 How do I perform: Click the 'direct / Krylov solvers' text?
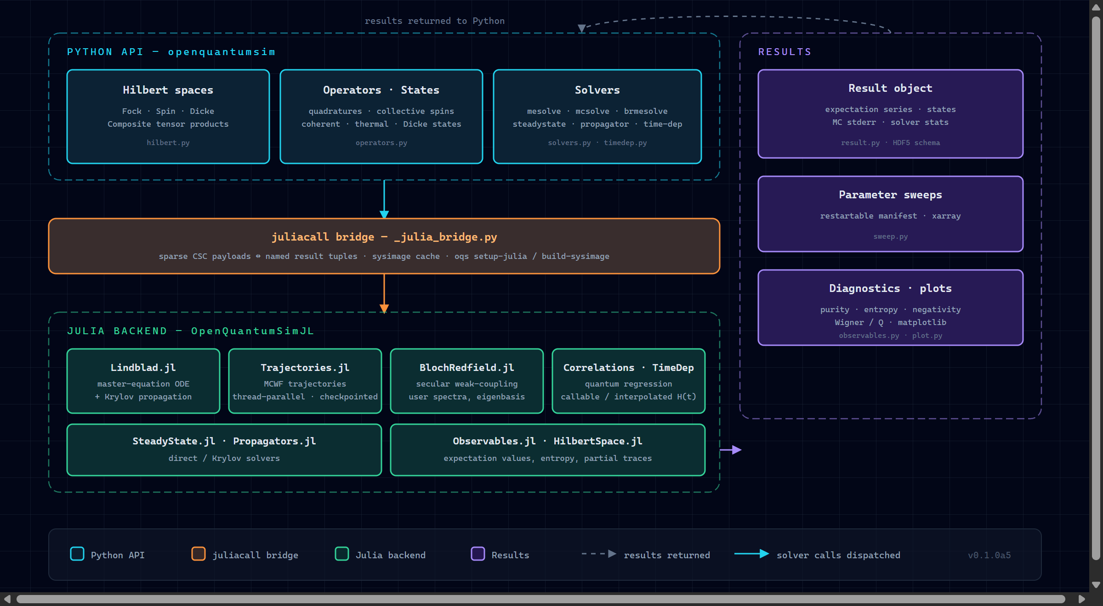(224, 458)
